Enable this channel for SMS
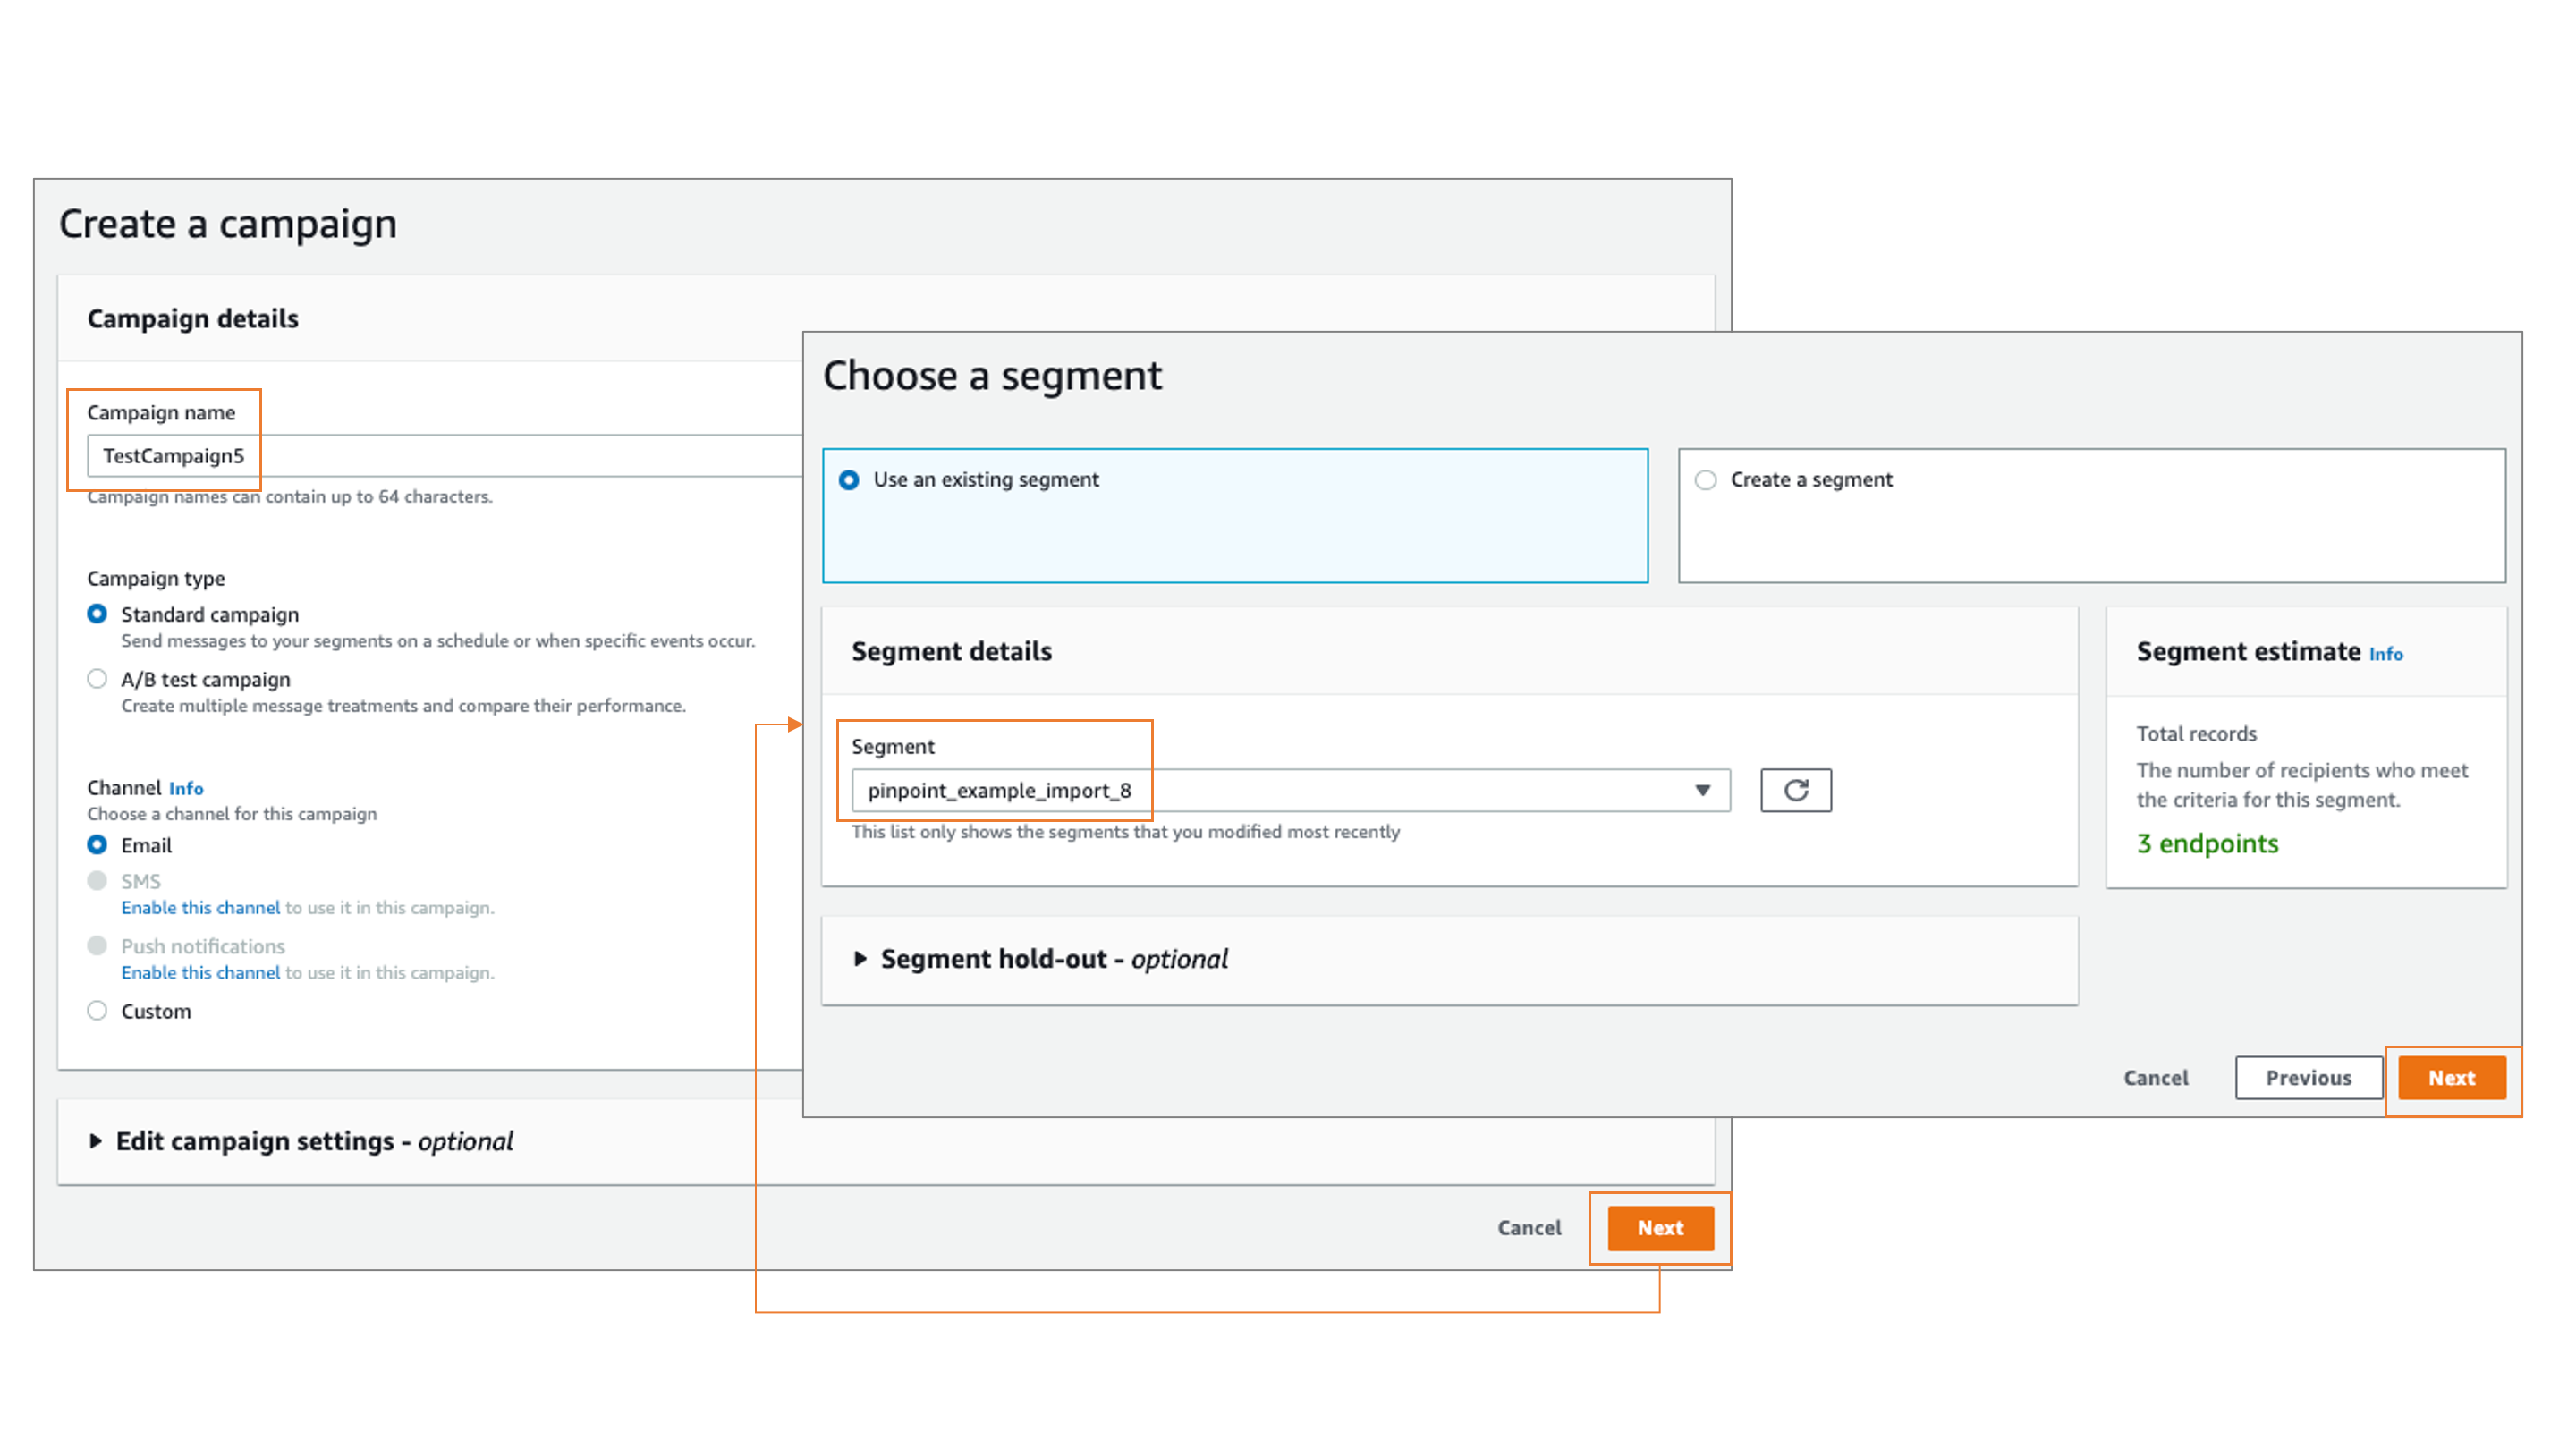2576x1449 pixels. 199,907
